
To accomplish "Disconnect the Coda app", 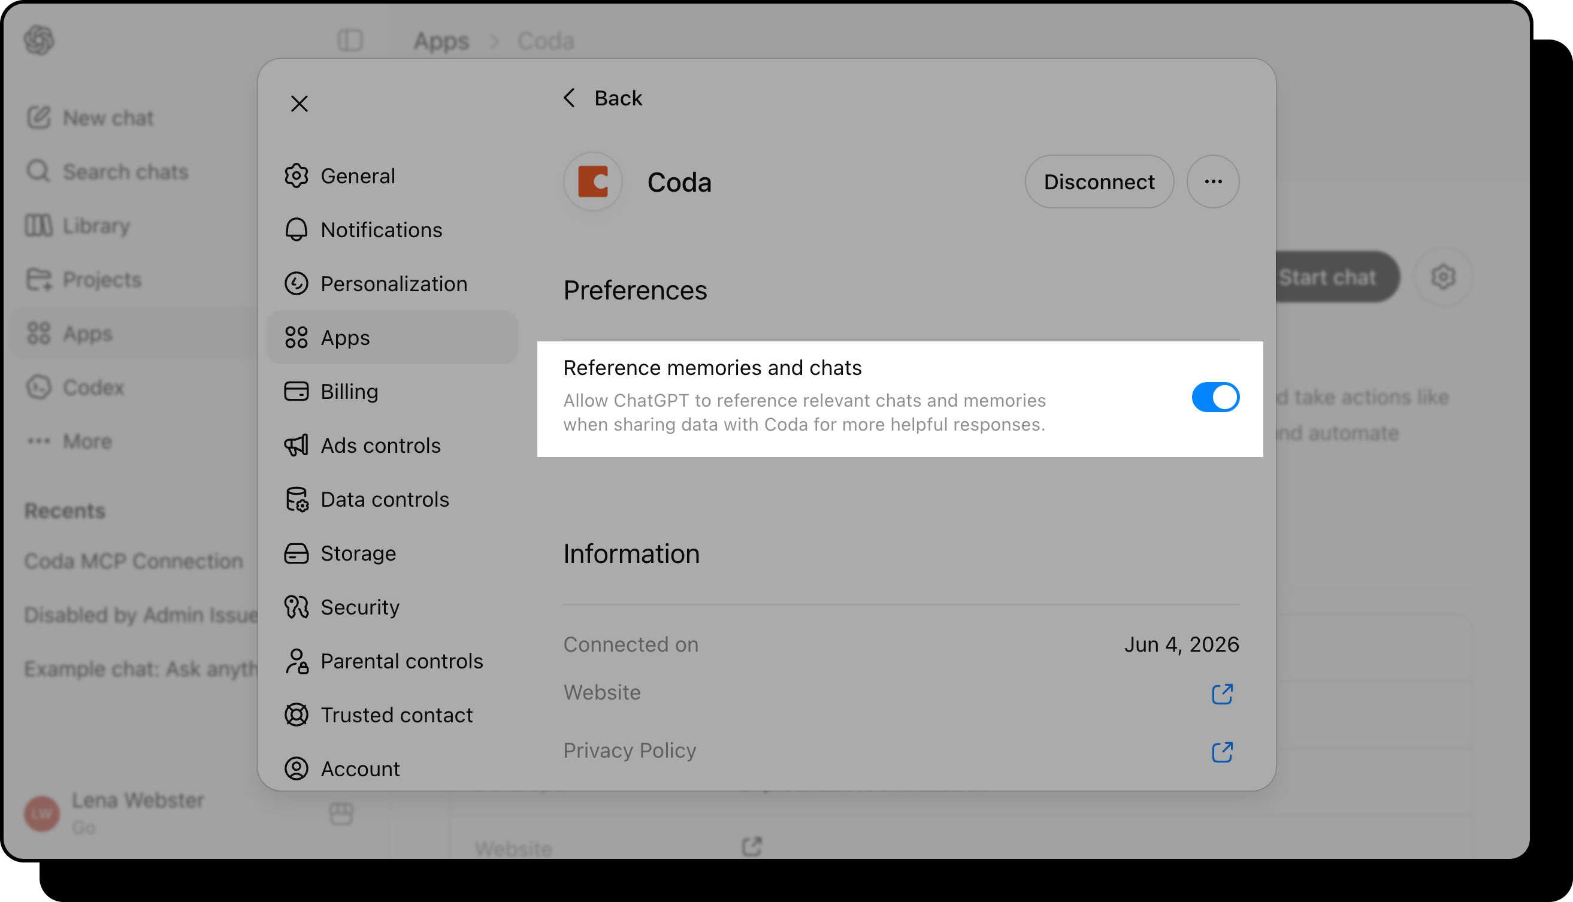I will pos(1099,181).
